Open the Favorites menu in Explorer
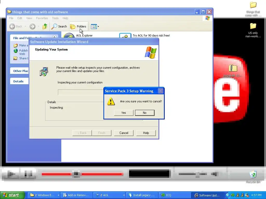 point(42,18)
